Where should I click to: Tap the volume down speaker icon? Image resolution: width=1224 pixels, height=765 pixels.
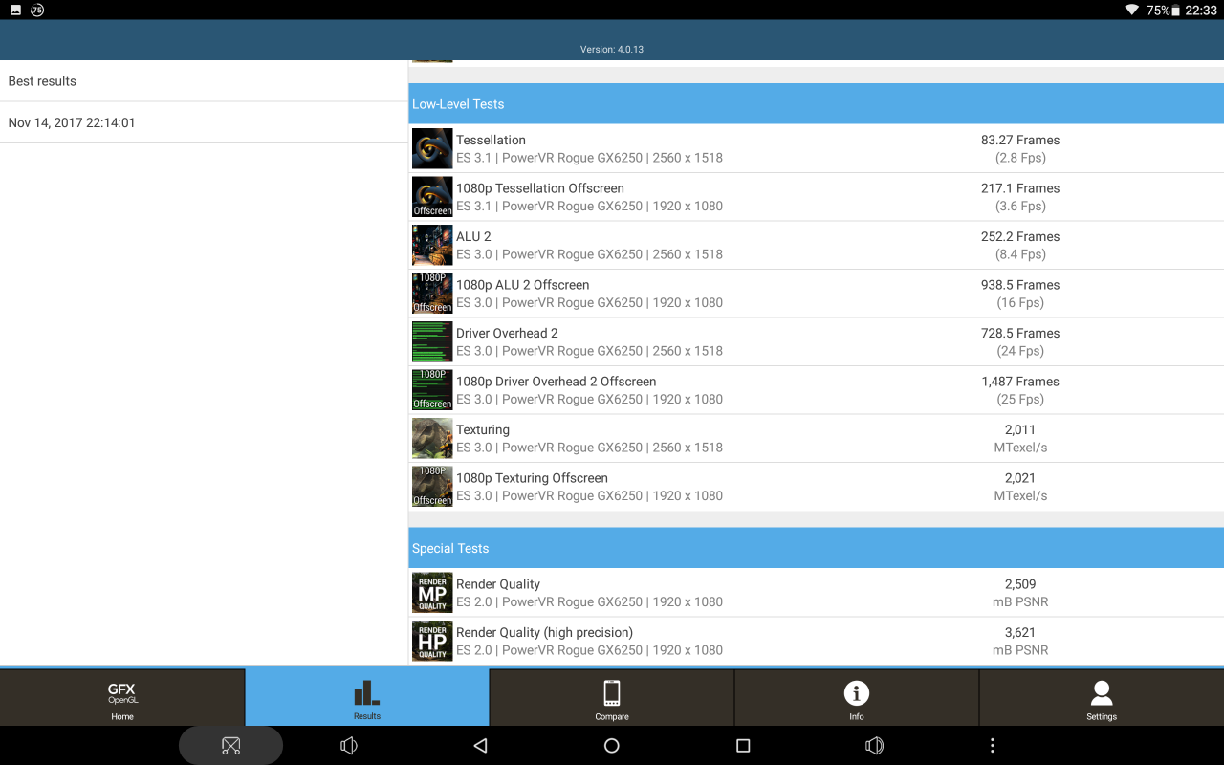pos(349,746)
